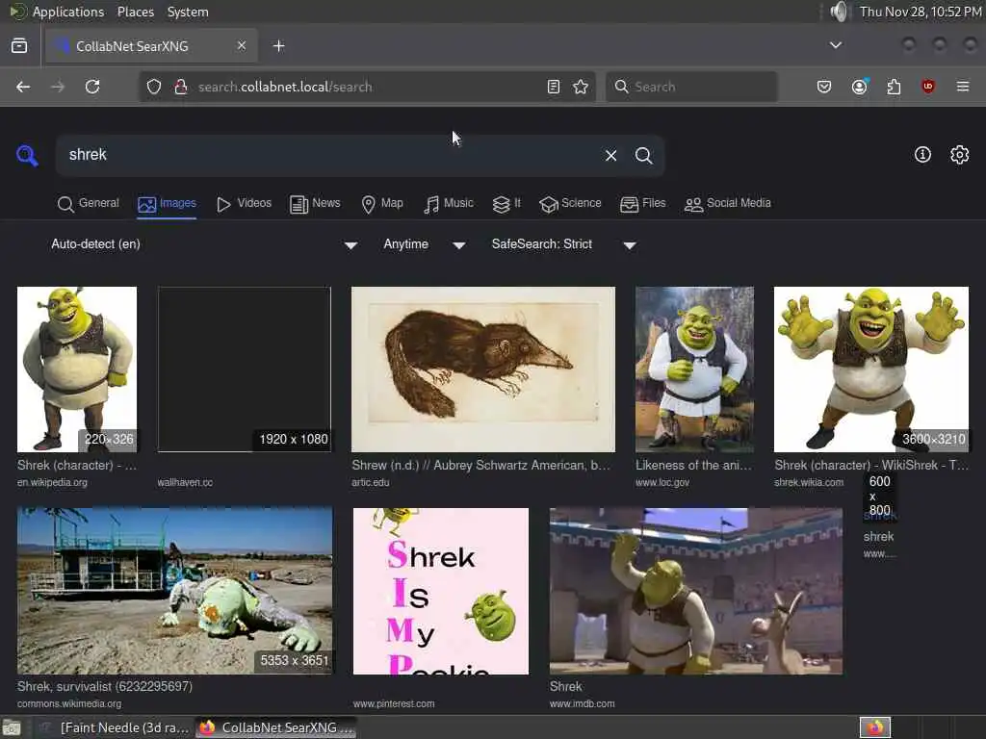The height and width of the screenshot is (739, 986).
Task: Click the www.loc.gov source link
Action: coord(662,483)
